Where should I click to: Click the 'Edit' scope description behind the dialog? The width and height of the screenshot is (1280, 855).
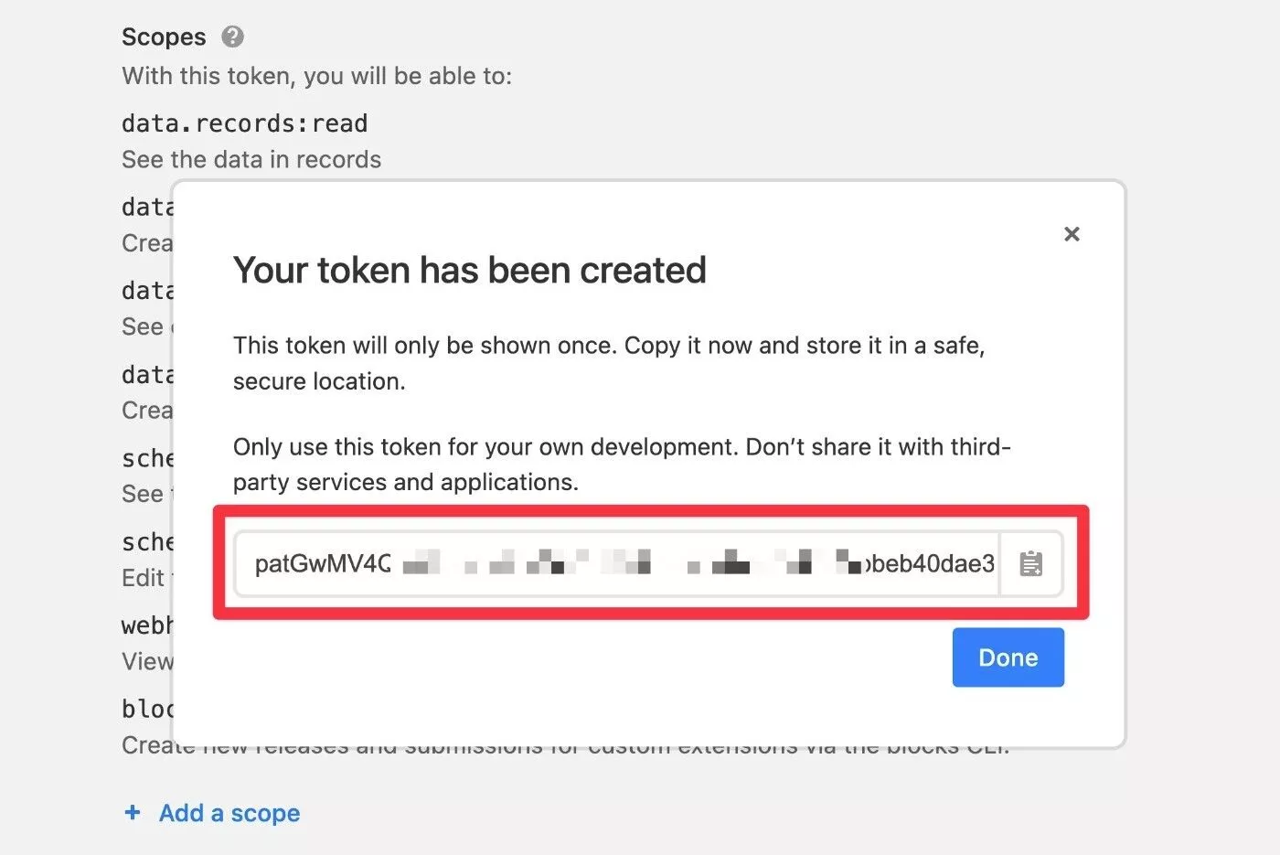143,578
